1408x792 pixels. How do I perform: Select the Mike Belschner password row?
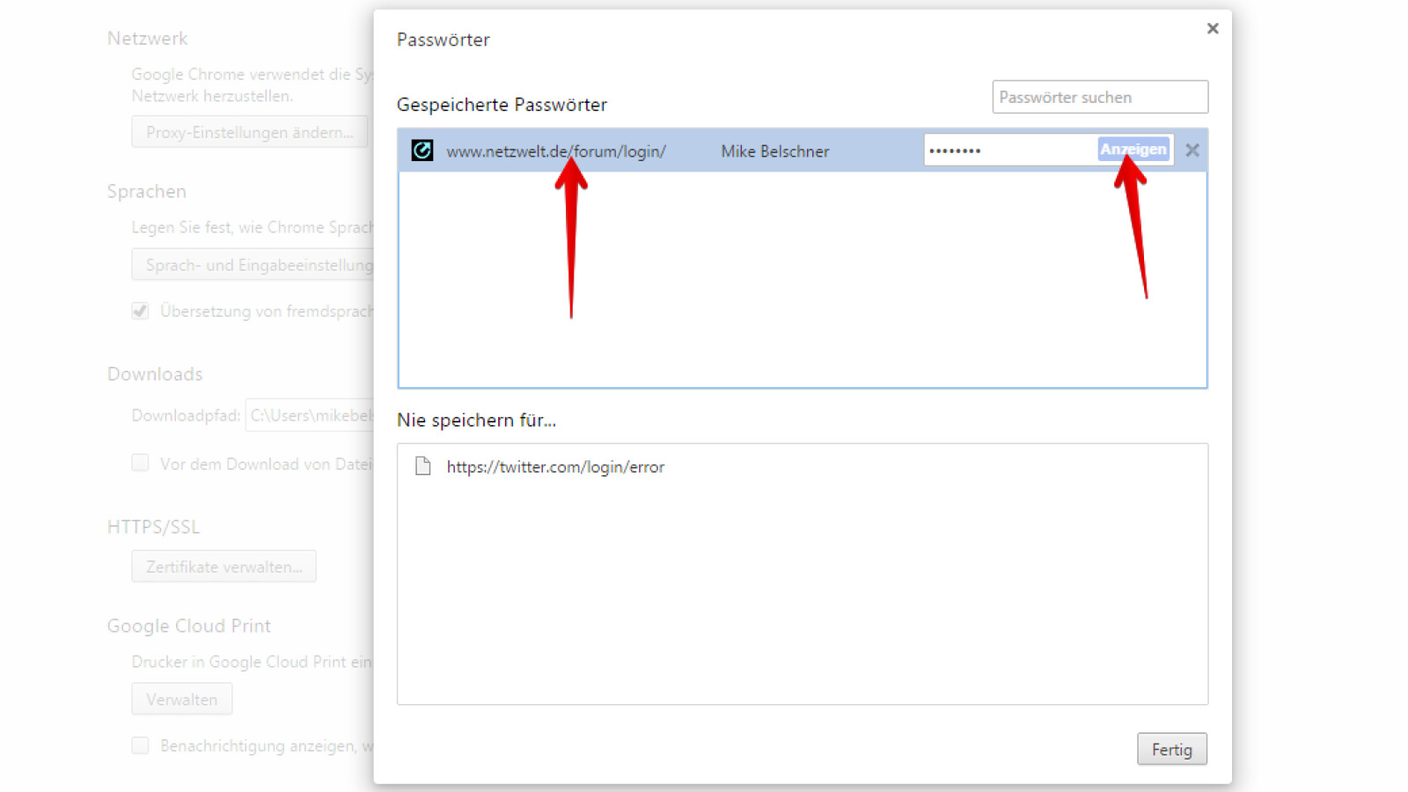774,150
